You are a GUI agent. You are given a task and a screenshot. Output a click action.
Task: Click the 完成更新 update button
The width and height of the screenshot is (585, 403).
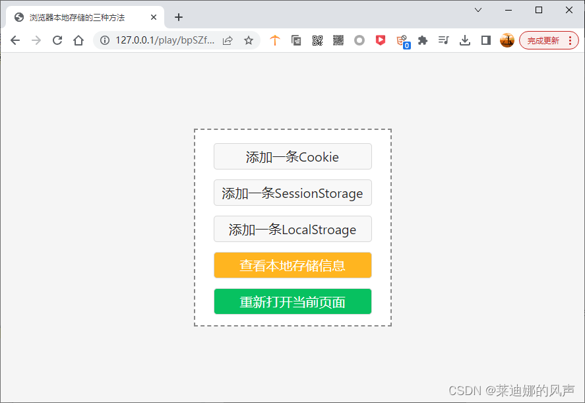(543, 40)
